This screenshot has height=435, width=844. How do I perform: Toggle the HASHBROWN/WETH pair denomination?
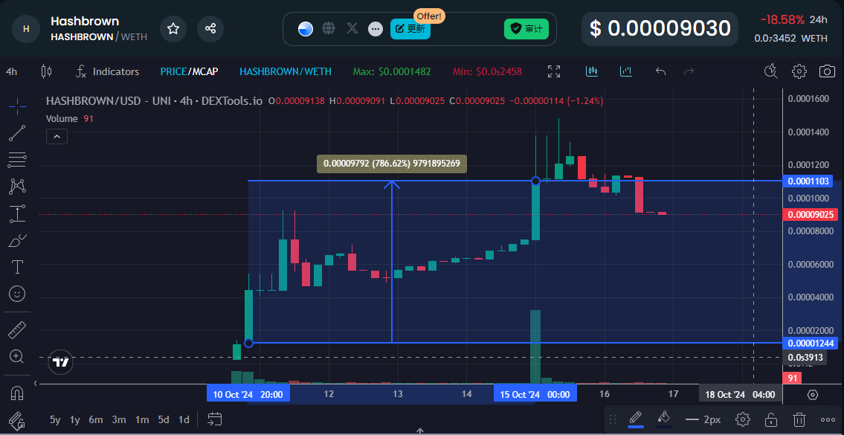point(286,71)
